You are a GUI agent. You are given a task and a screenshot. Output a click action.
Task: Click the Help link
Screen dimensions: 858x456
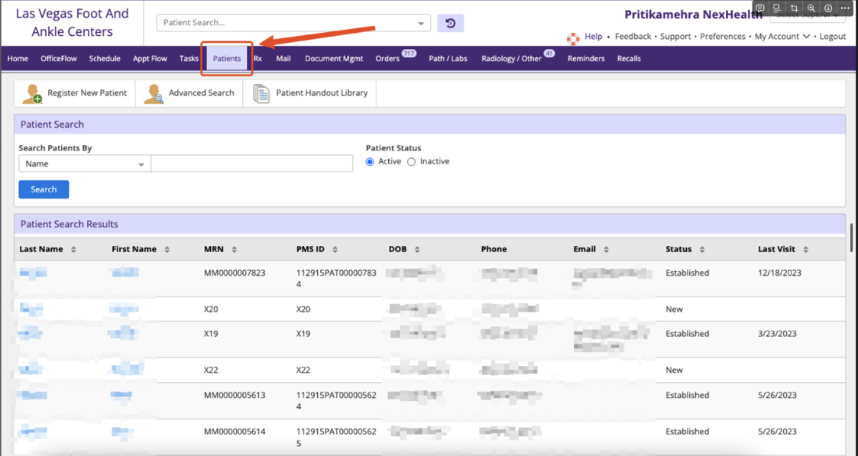point(593,37)
